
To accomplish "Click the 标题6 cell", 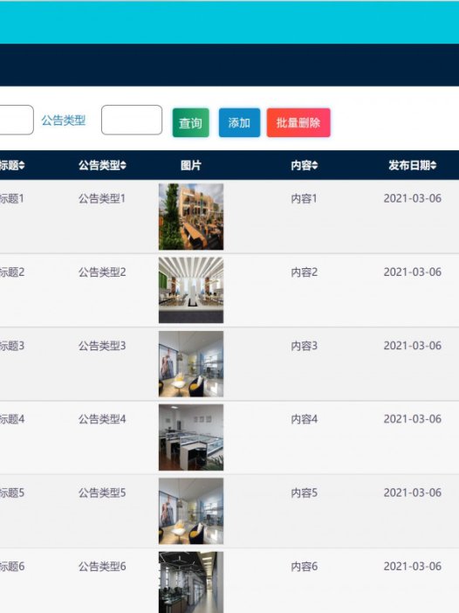I will (12, 566).
